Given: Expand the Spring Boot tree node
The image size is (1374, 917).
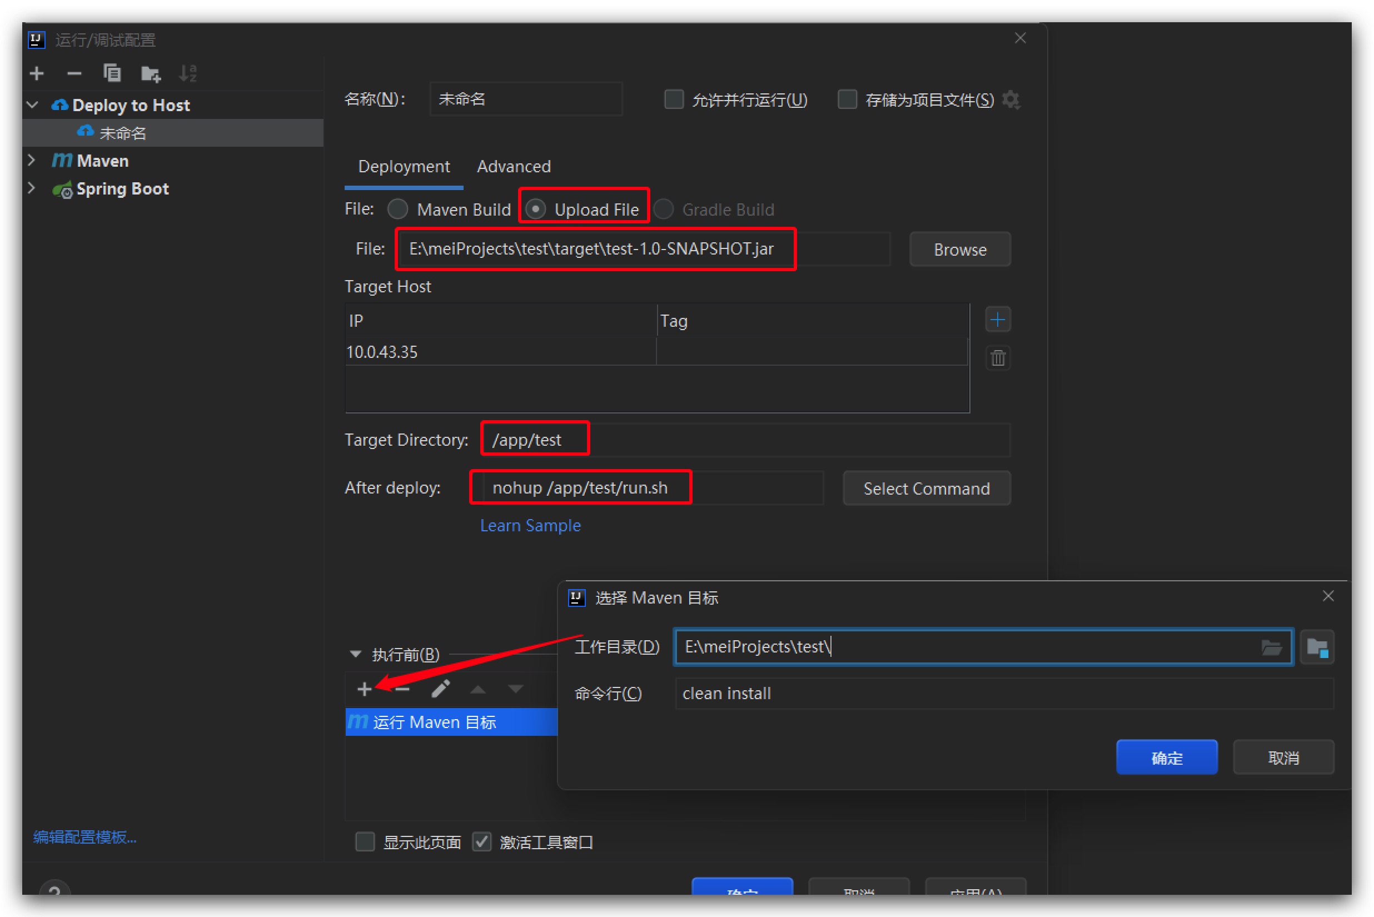Looking at the screenshot, I should pyautogui.click(x=32, y=188).
